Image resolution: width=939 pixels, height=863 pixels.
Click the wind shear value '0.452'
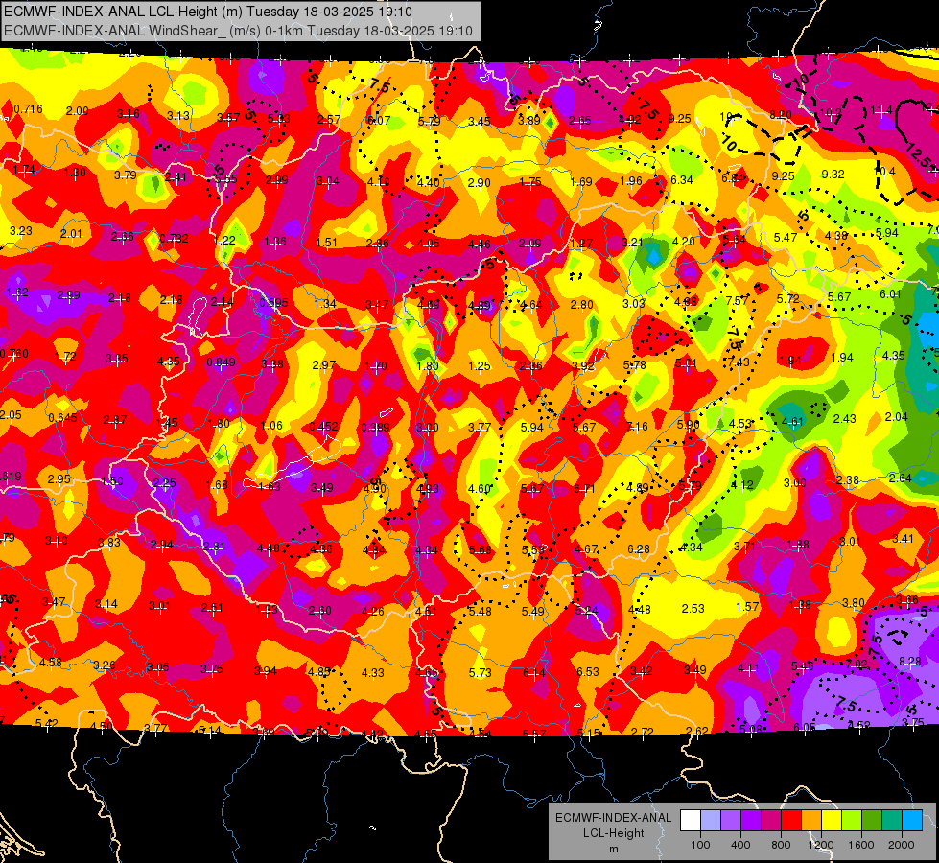click(324, 427)
